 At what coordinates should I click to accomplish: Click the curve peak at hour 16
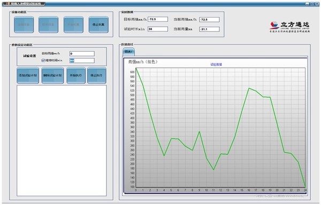pos(249,88)
